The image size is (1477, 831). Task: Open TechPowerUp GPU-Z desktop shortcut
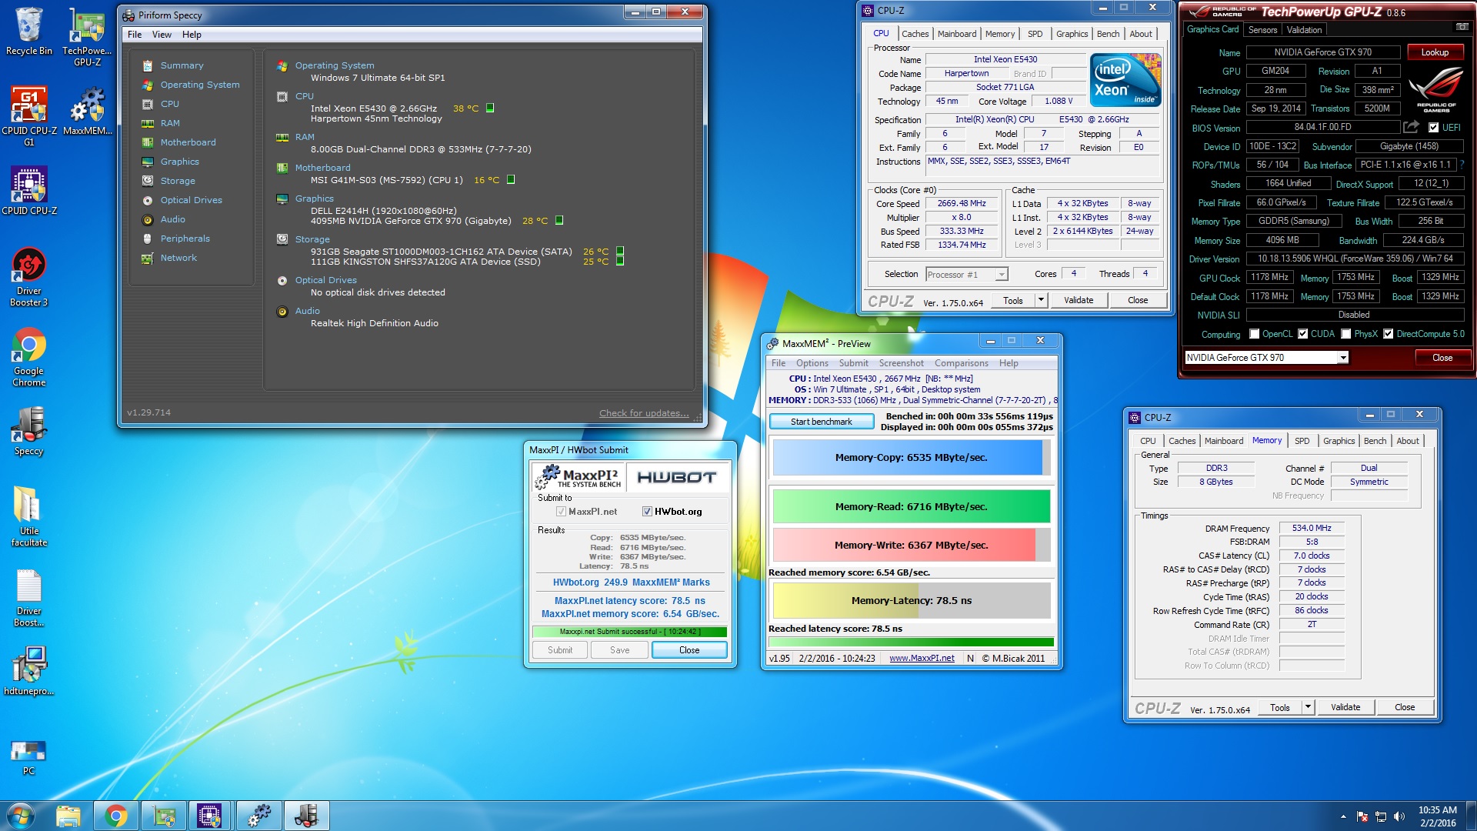point(87,36)
